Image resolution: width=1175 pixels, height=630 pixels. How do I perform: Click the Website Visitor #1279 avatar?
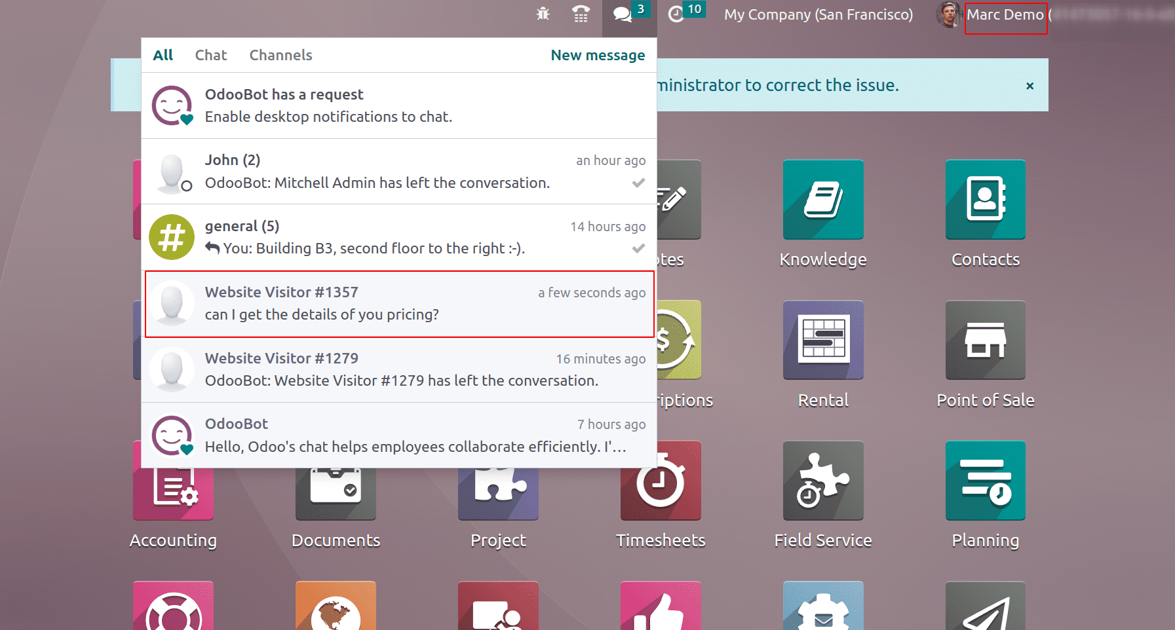172,369
